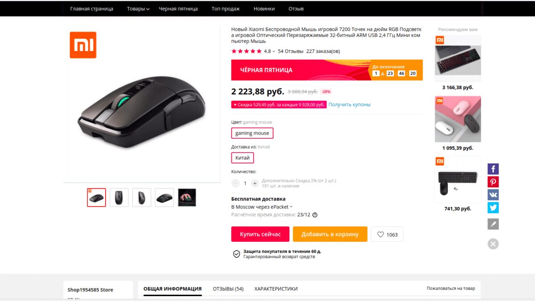Expand the ePacket delivery method dropdown
Image resolution: width=535 pixels, height=301 pixels.
pos(291,207)
